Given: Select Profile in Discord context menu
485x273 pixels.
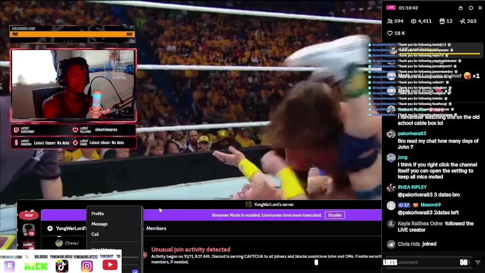Looking at the screenshot, I should click(x=97, y=214).
